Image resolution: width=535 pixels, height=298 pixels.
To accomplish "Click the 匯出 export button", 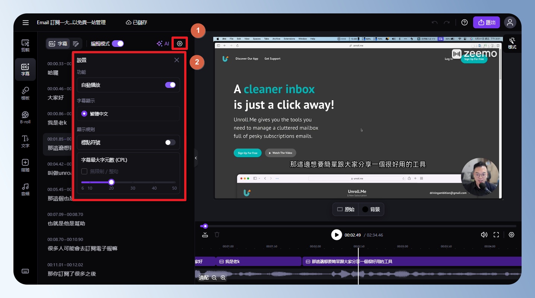I will 486,22.
